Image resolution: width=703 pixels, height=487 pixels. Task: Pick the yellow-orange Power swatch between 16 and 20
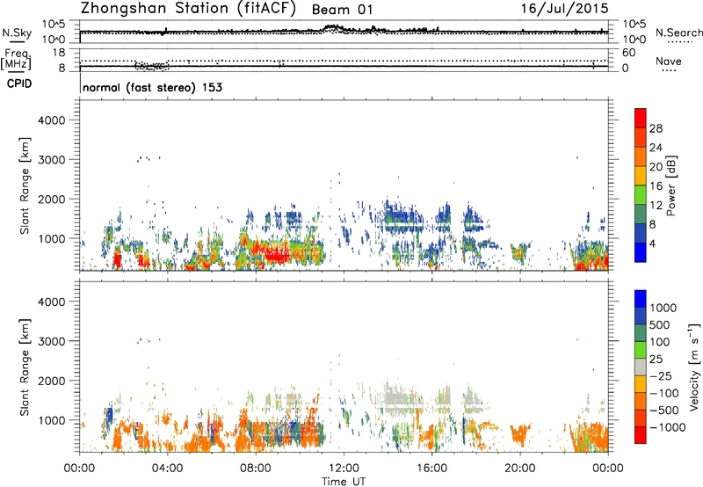click(641, 176)
